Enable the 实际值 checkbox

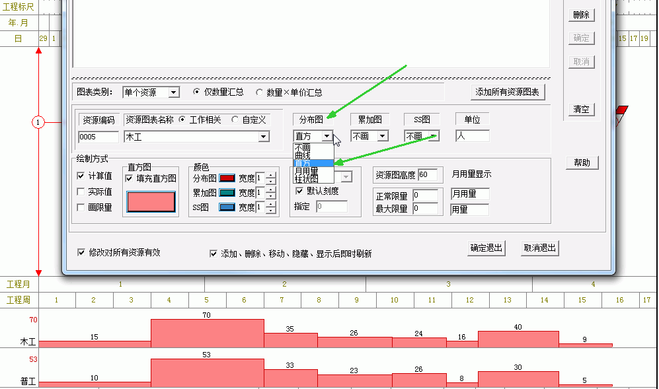pos(81,192)
